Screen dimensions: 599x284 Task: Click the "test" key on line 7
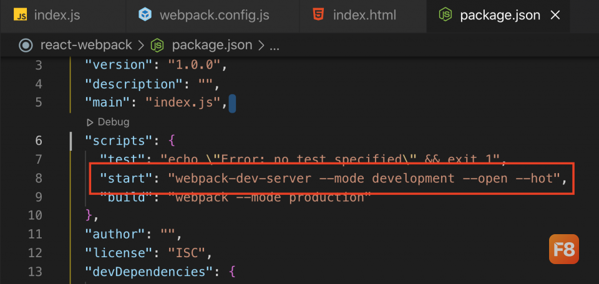123,159
